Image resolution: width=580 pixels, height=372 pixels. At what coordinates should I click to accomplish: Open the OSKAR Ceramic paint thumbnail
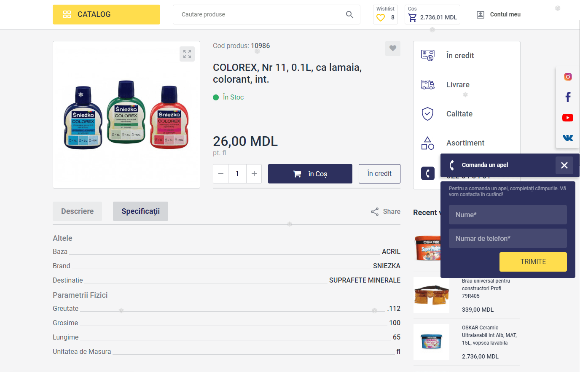(431, 342)
